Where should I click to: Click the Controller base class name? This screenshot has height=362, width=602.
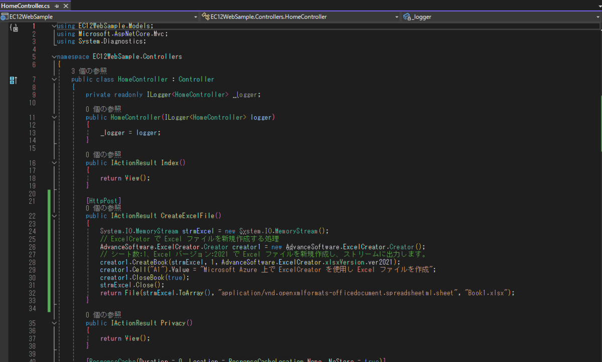tap(196, 79)
